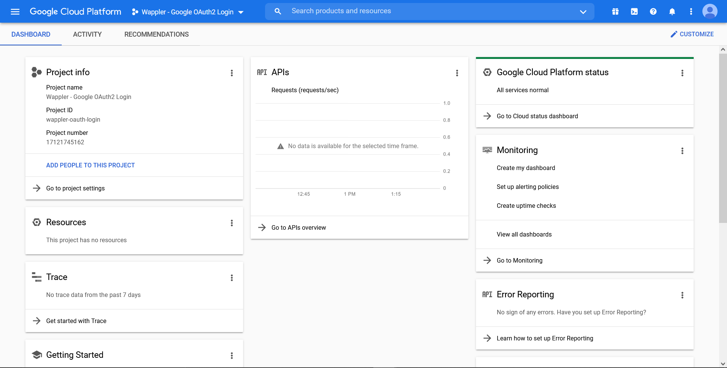Click Go to APIs overview
Screen dimensions: 727x368
(299, 227)
